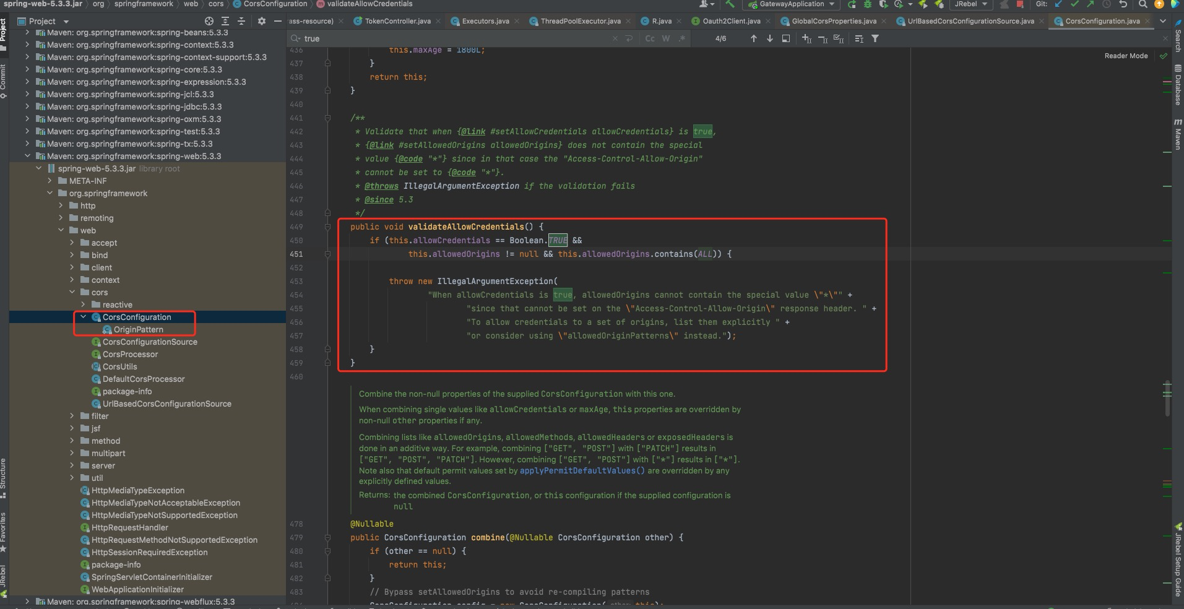This screenshot has width=1184, height=609.
Task: Open Search Everywhere magnifier icon
Action: tap(1143, 4)
